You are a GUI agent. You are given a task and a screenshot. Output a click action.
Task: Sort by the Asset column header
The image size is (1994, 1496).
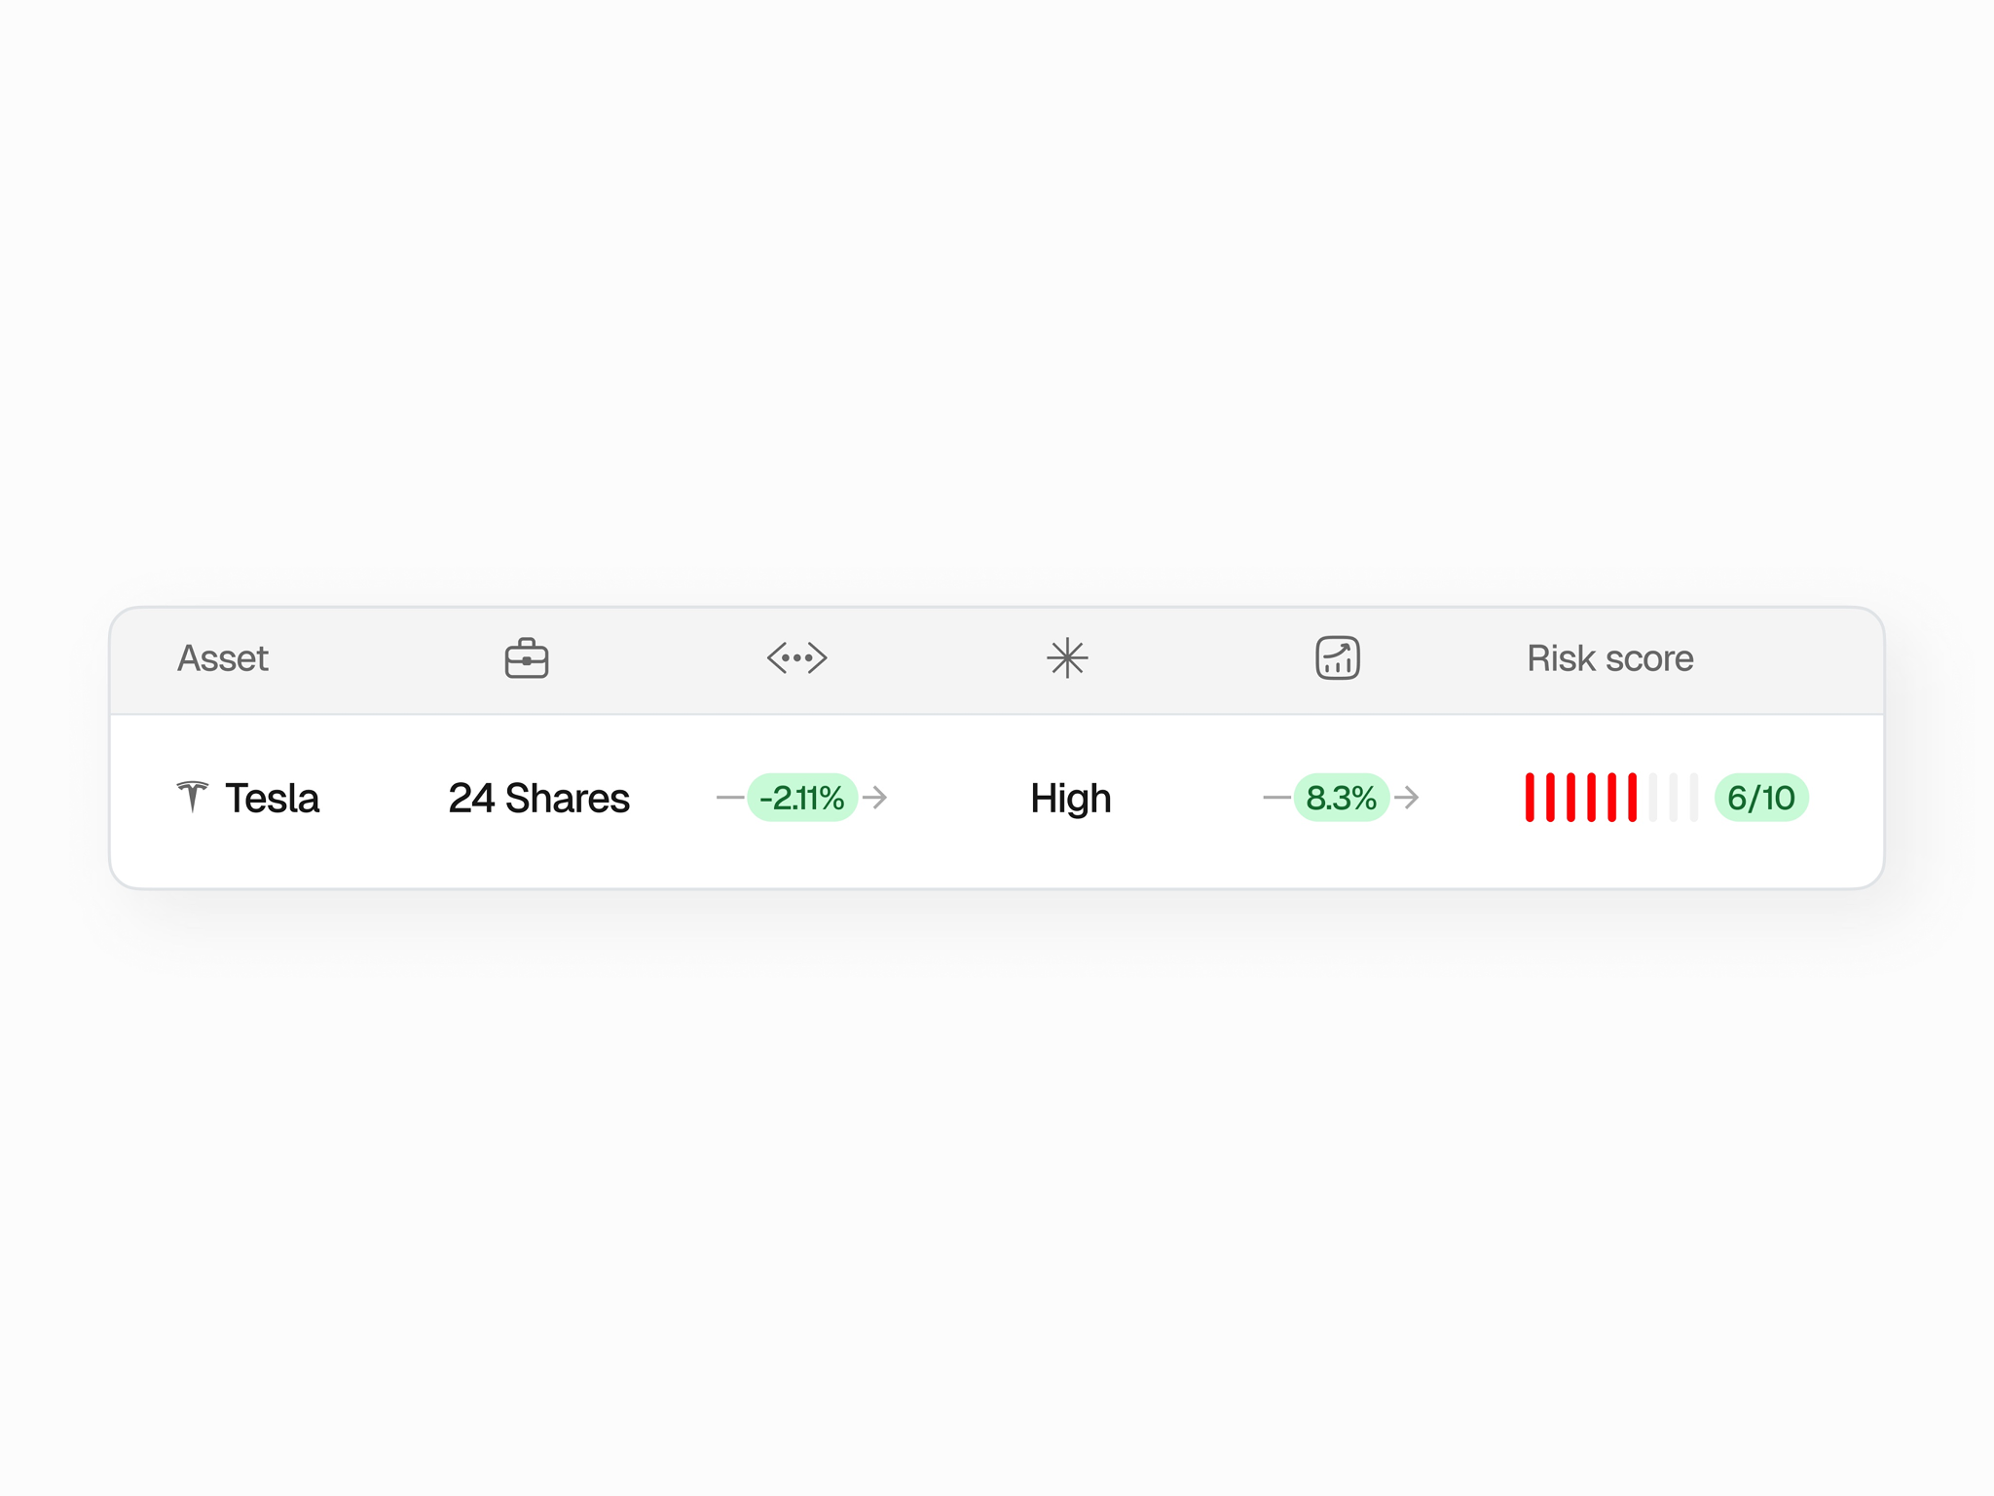[x=223, y=658]
